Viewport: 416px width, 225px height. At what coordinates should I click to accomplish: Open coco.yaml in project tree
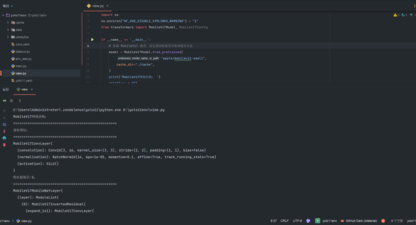[23, 44]
